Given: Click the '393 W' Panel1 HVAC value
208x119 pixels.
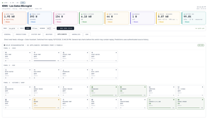Looking at the screenshot, I should pyautogui.click(x=34, y=17).
